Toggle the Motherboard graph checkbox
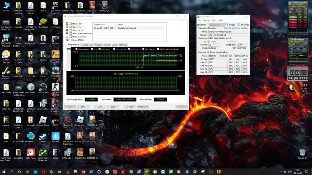 tap(77, 49)
